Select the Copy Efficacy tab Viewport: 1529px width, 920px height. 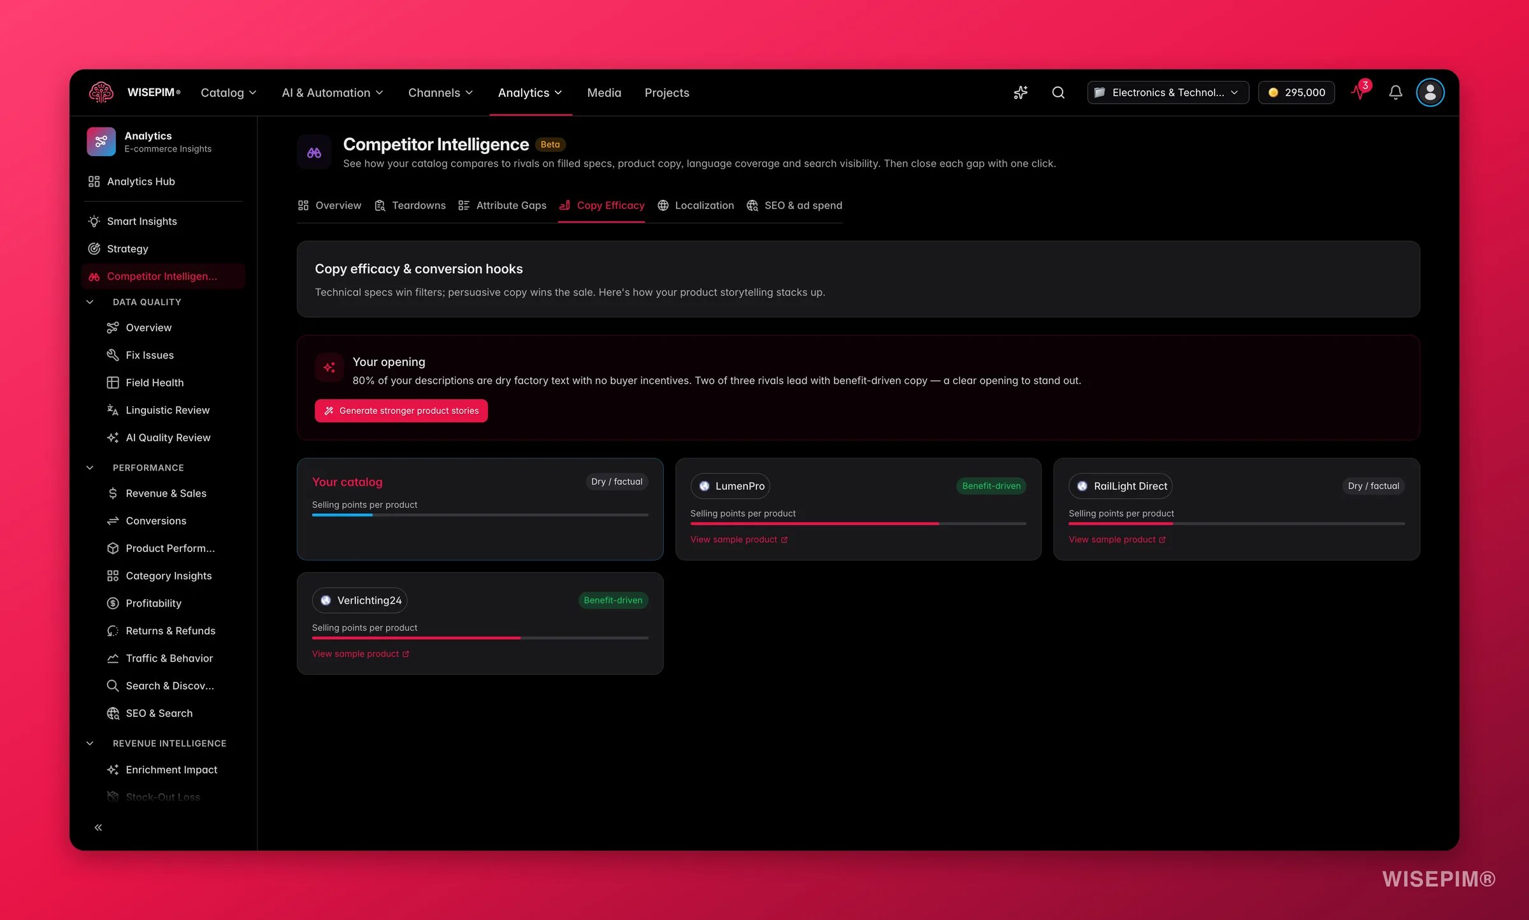(601, 205)
